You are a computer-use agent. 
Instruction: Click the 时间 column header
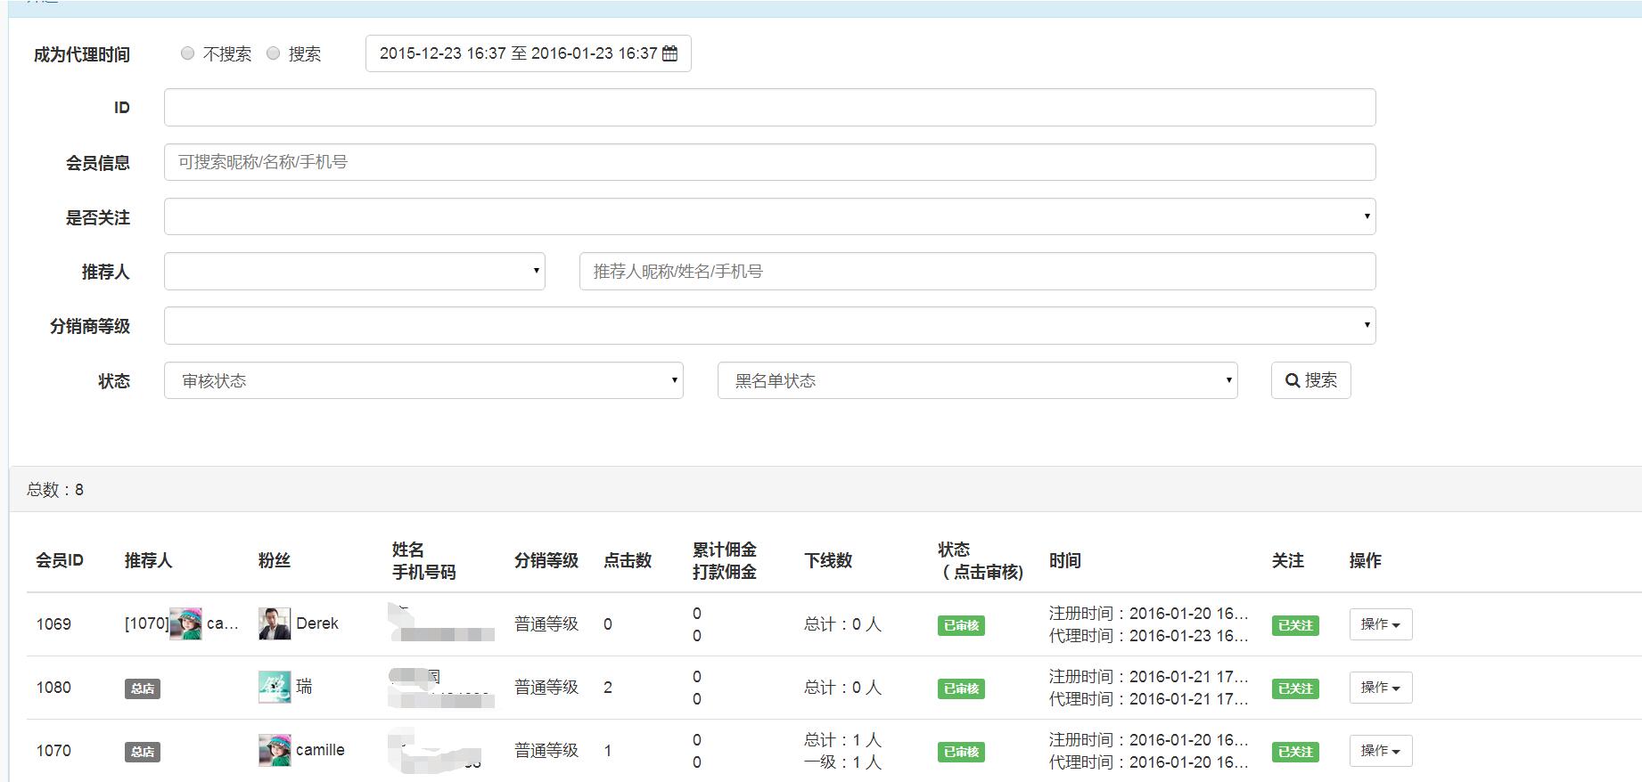pos(1065,560)
